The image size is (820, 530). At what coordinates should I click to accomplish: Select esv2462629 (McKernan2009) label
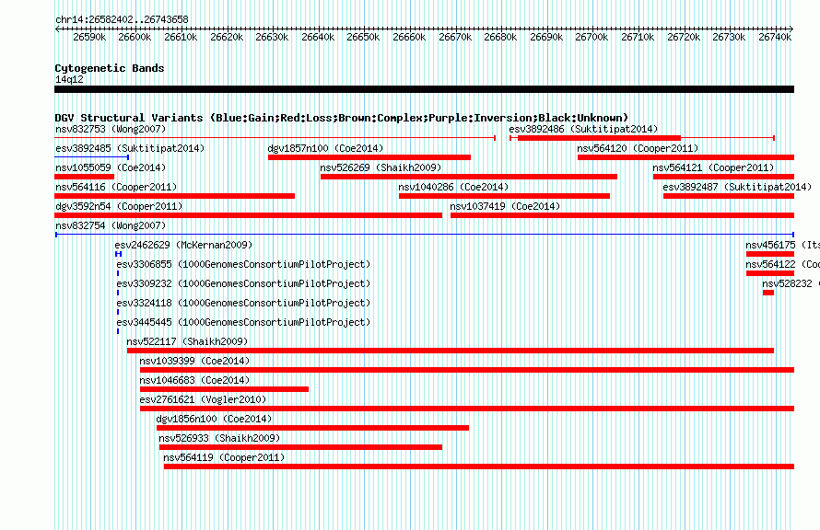[x=183, y=245]
